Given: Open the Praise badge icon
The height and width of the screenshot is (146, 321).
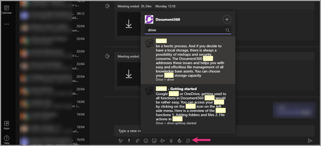Looking at the screenshot, I should coord(171,141).
